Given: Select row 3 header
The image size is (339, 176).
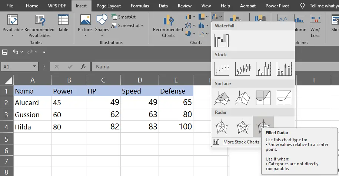Looking at the screenshot, I should coord(7,115).
